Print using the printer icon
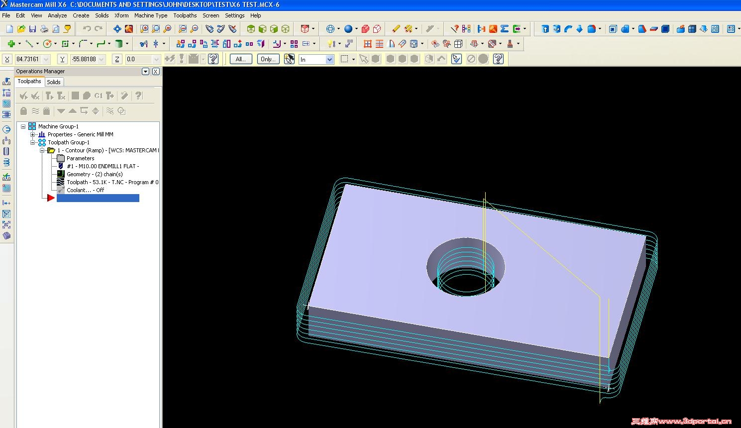The image size is (741, 428). point(44,29)
